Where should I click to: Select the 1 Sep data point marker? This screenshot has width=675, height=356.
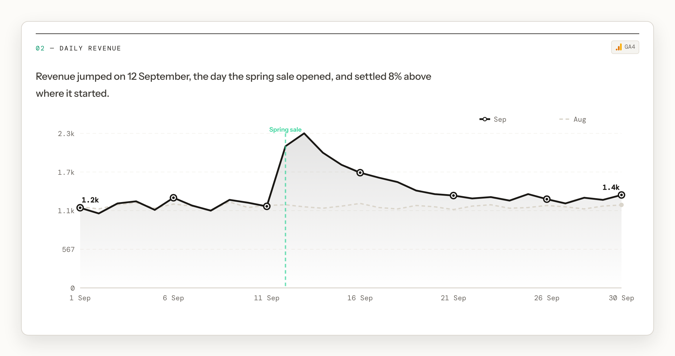80,208
